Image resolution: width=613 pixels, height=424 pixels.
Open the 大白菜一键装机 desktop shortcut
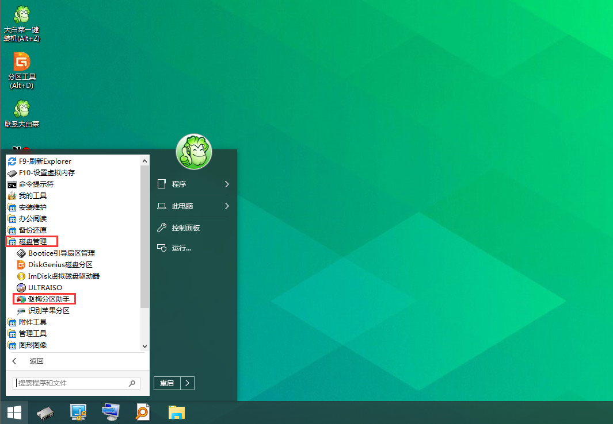pyautogui.click(x=21, y=24)
